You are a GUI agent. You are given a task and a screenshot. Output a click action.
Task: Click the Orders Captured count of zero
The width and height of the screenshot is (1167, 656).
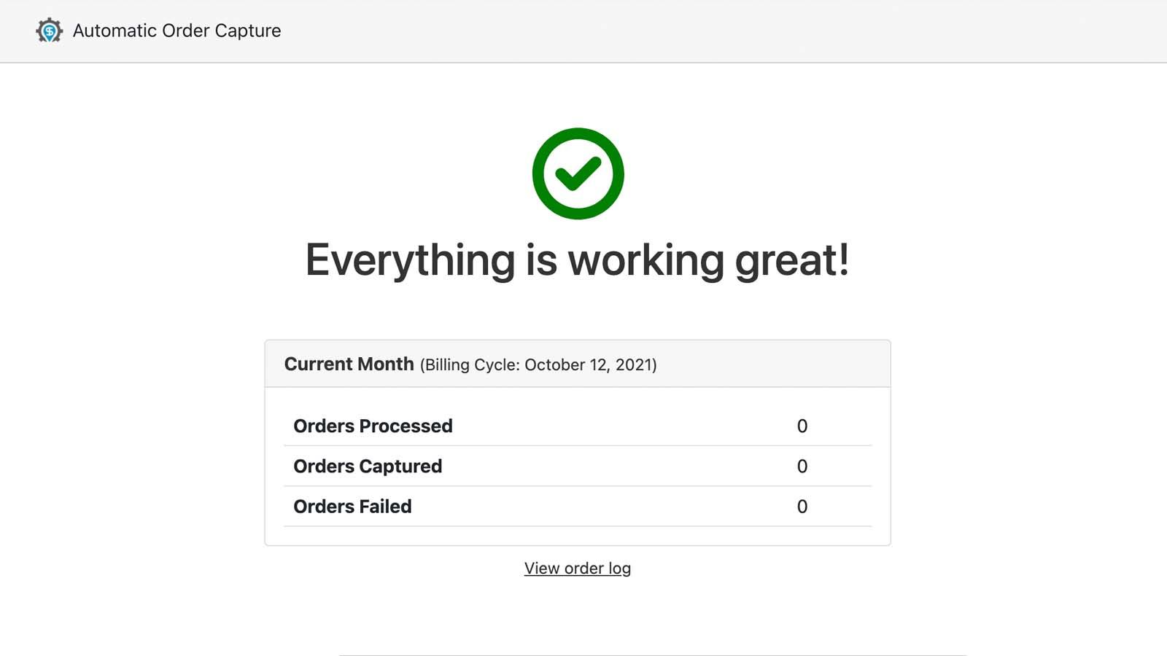[802, 466]
